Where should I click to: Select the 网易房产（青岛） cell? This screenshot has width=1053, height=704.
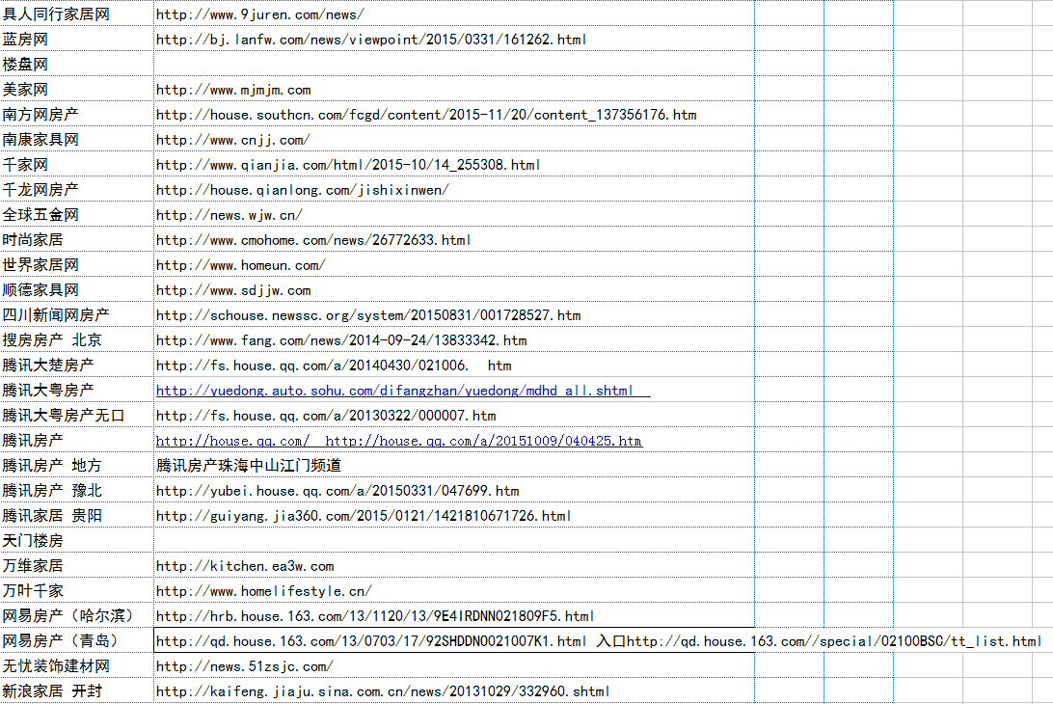click(x=76, y=641)
